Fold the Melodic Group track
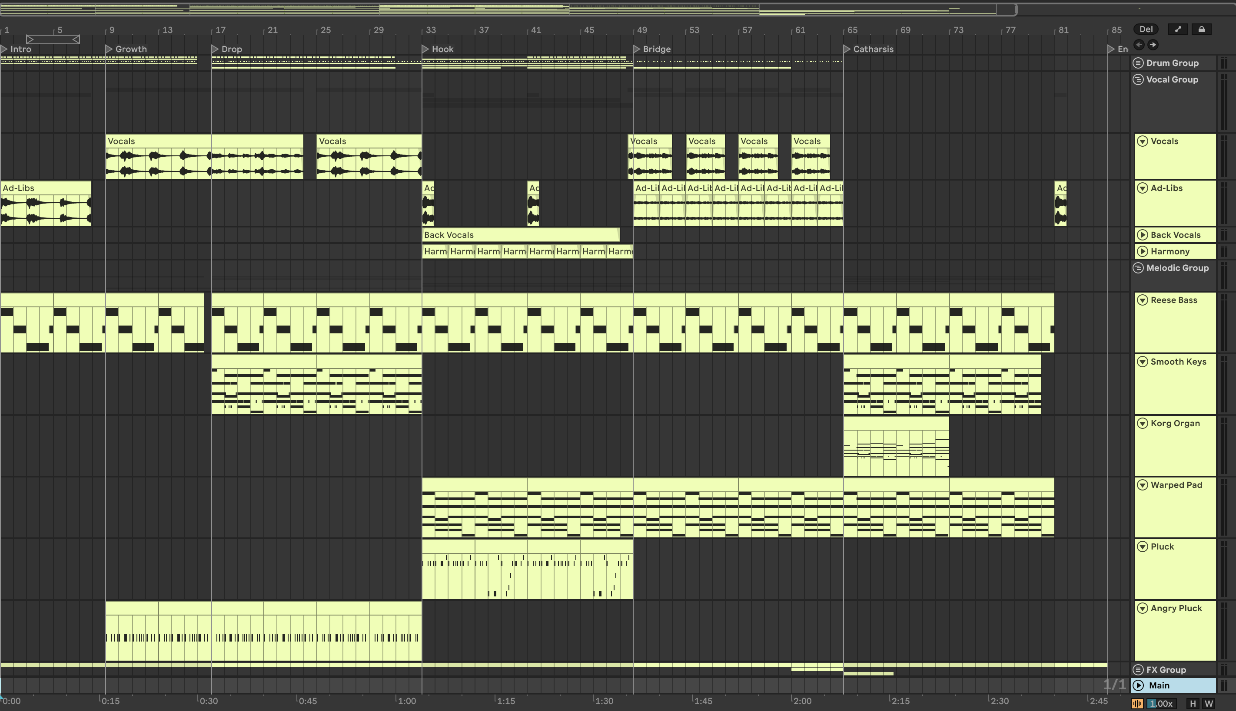This screenshot has width=1236, height=711. [1138, 267]
